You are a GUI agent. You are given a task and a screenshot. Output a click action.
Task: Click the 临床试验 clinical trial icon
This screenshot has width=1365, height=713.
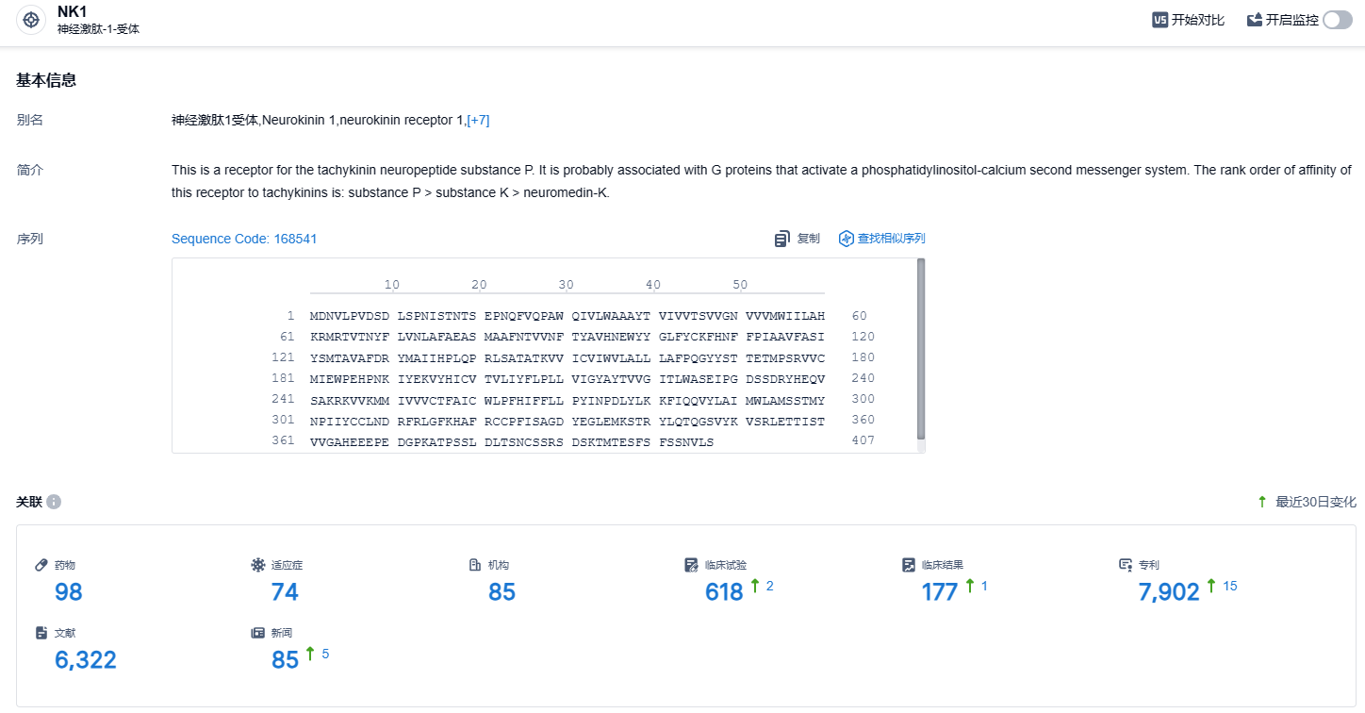click(x=692, y=565)
